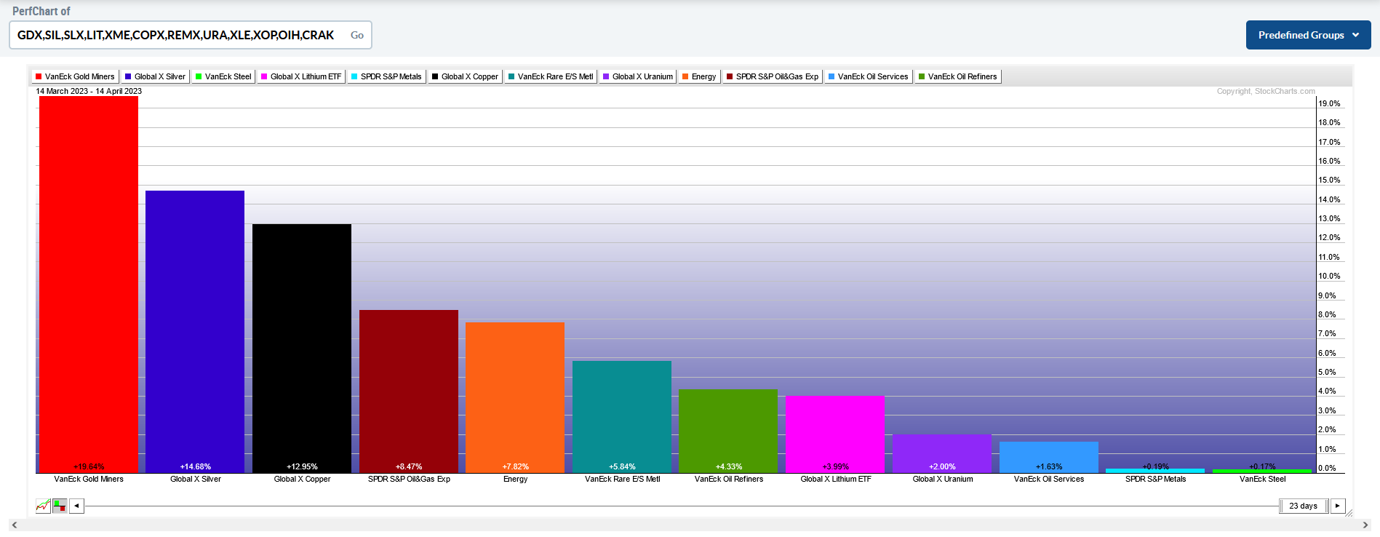Toggle VanEck Rare E/S Metl legend tab
This screenshot has height=537, width=1380.
point(551,76)
